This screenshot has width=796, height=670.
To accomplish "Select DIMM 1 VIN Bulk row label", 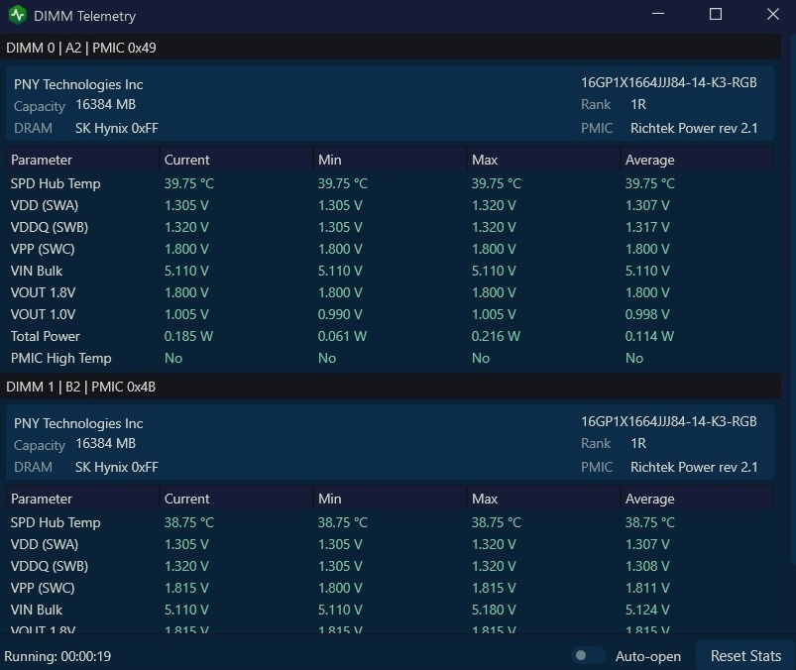I will point(37,610).
